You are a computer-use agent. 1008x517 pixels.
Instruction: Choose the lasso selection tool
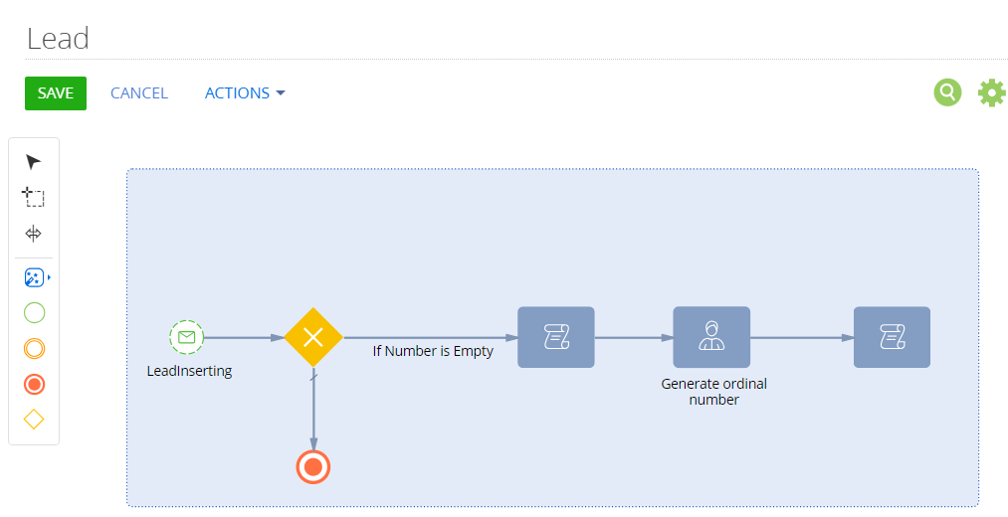34,197
